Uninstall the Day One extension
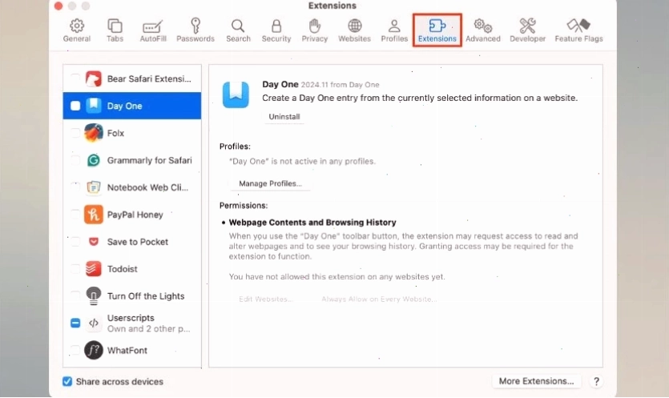669x398 pixels. point(284,117)
